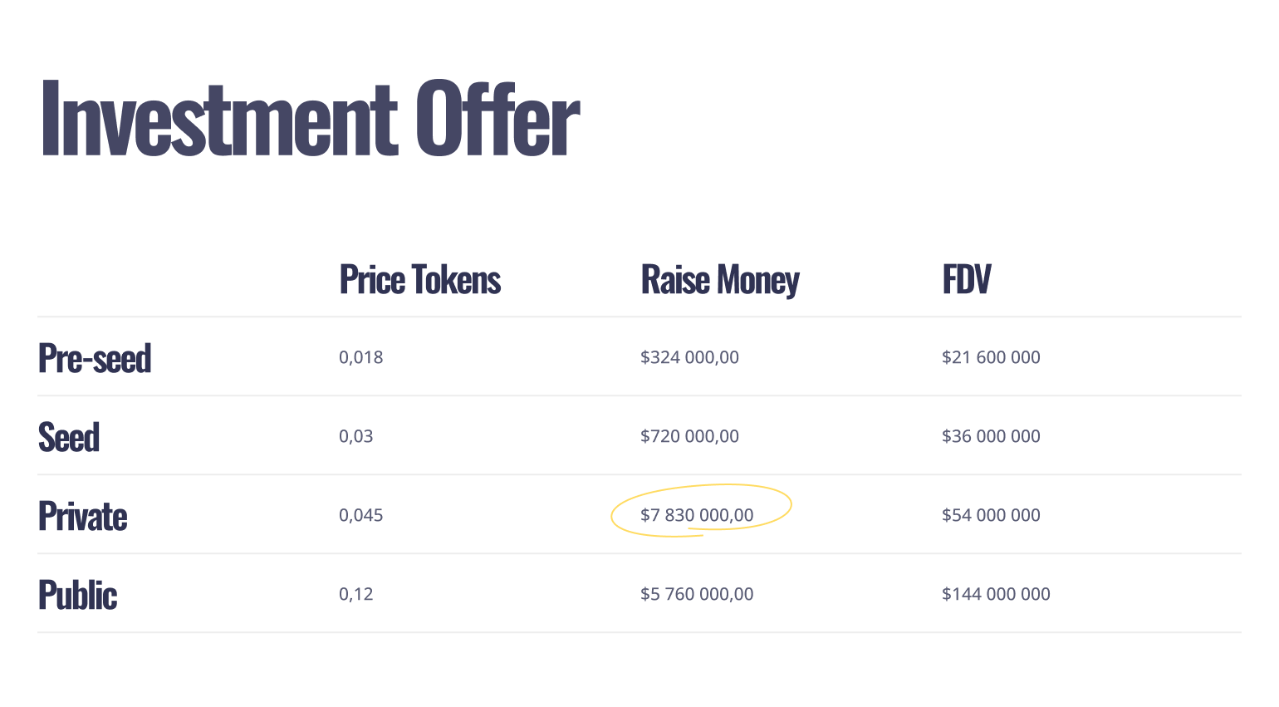
Task: Select the $5 760 000,00 raise amount
Action: click(x=697, y=595)
